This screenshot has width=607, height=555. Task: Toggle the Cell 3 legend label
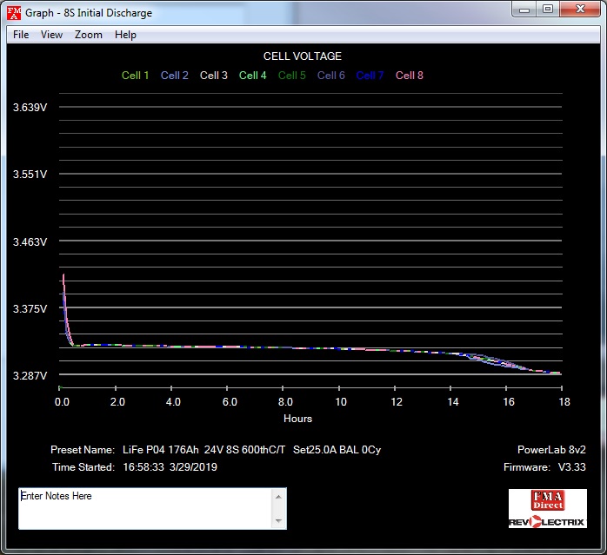[x=214, y=76]
